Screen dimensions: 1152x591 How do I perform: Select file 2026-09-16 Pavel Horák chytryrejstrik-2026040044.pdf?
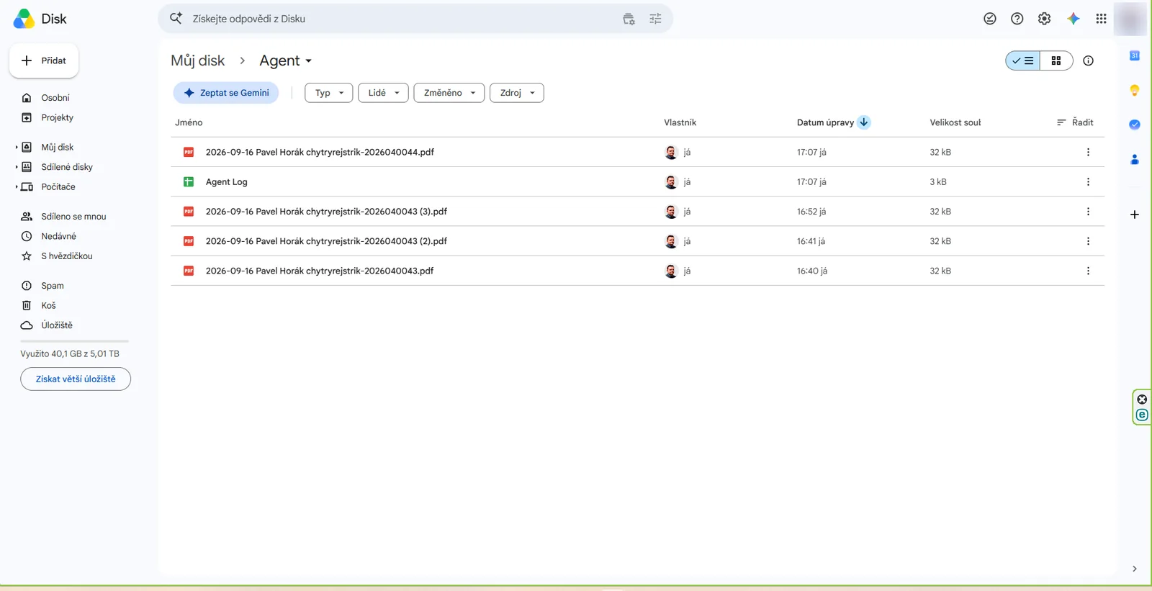coord(637,152)
